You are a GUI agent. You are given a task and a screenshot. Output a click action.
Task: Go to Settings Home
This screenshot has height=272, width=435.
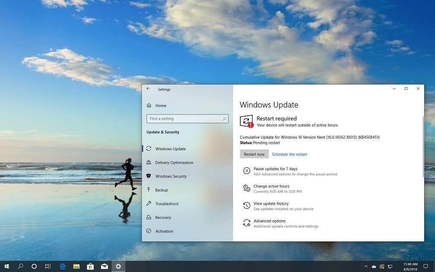[161, 105]
